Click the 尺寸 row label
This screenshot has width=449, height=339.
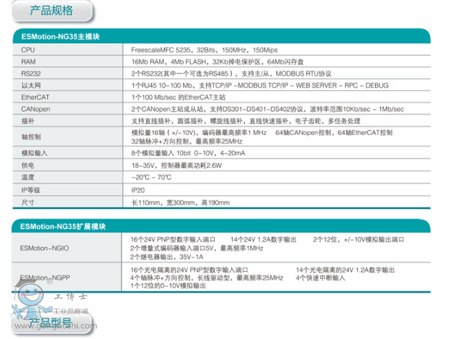click(28, 203)
